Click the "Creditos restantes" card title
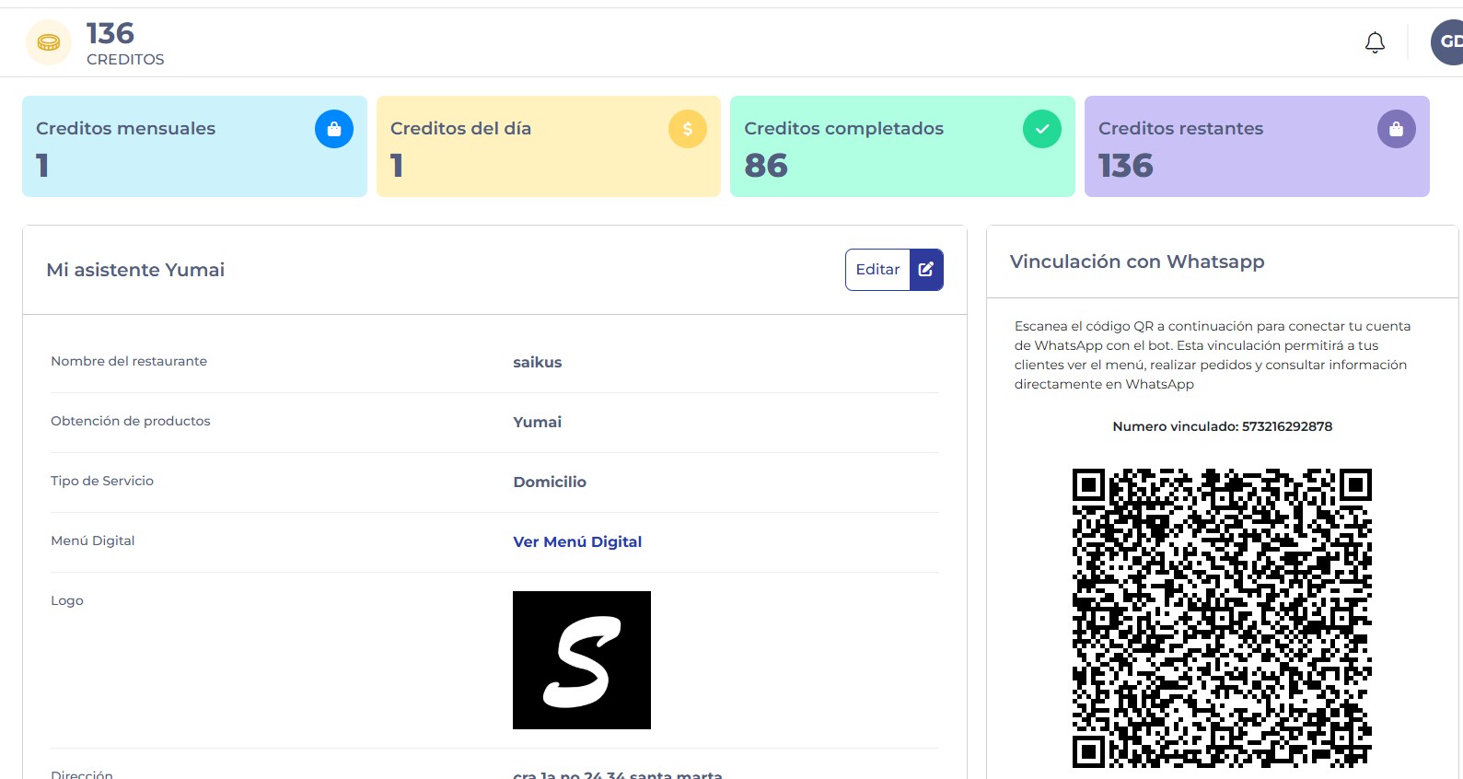The width and height of the screenshot is (1463, 779). pyautogui.click(x=1180, y=129)
